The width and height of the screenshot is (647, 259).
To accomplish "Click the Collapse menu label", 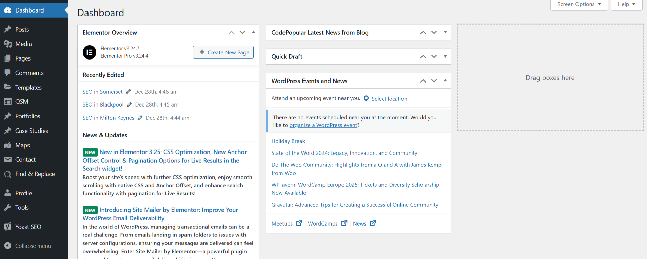I will coord(33,246).
